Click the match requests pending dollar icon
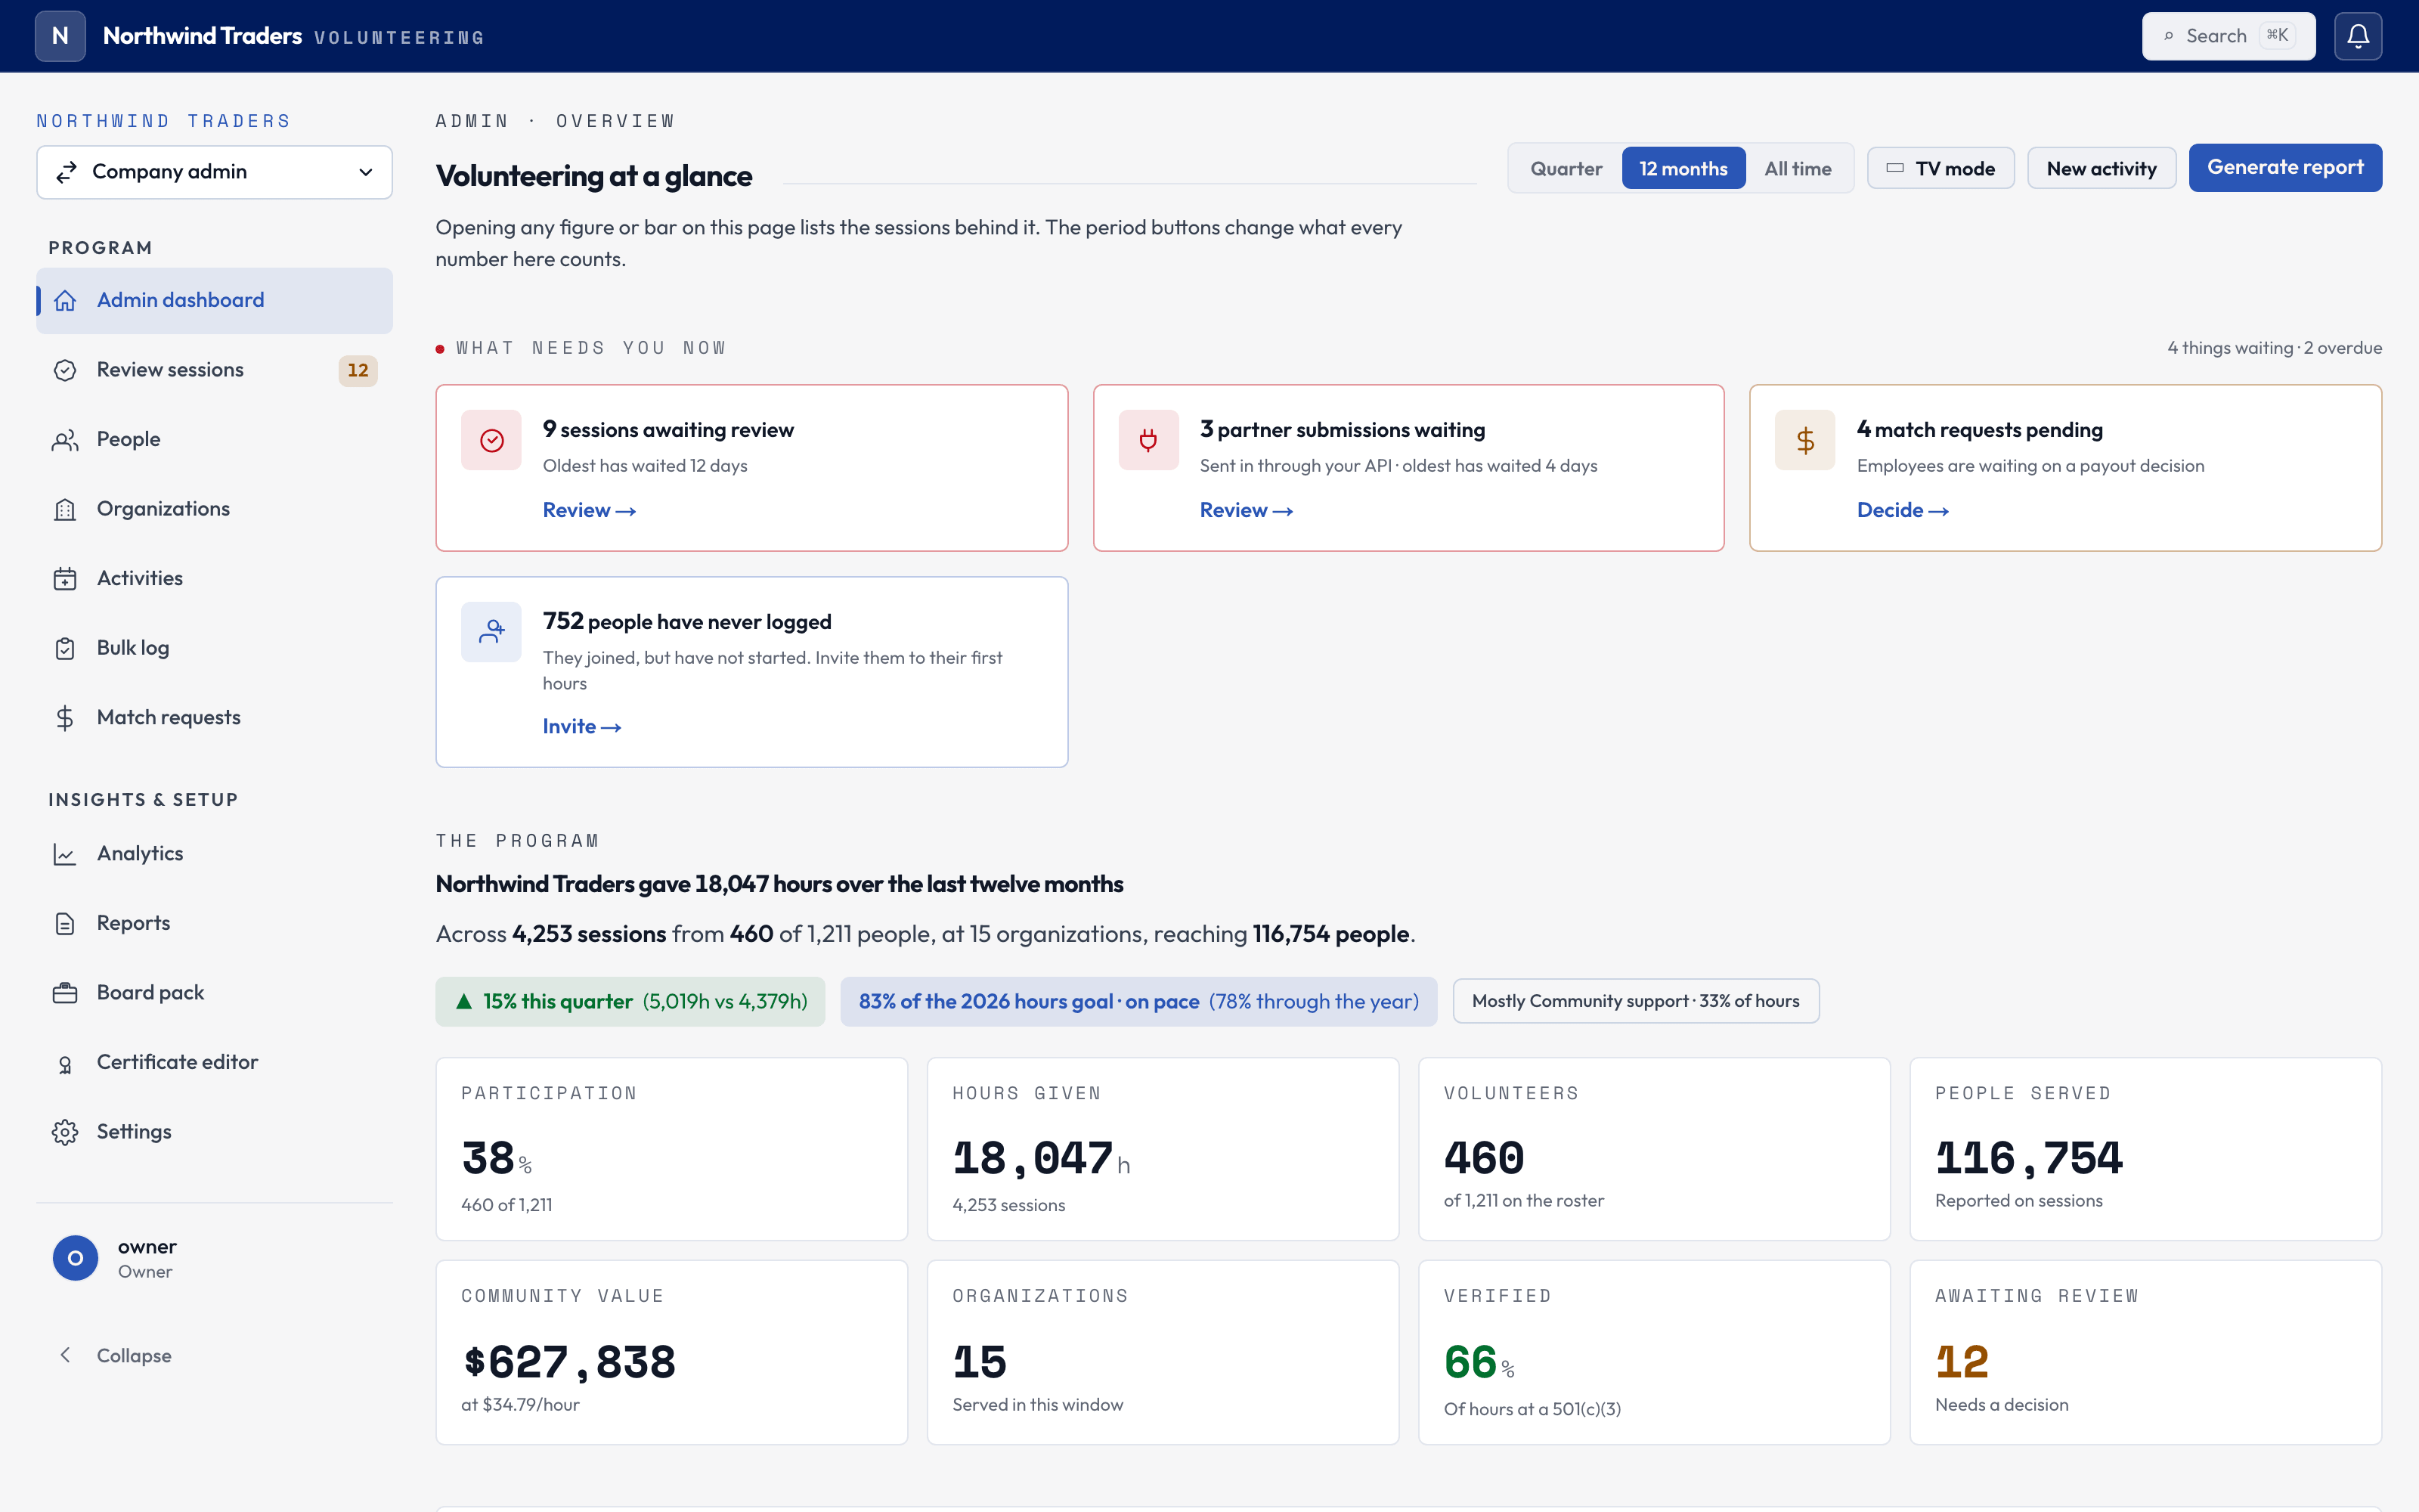 click(x=1805, y=440)
